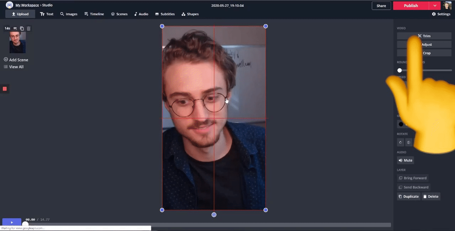Viewport: 455px width, 231px height.
Task: Click the duplicate scene icon above thumbnail
Action: (22, 28)
